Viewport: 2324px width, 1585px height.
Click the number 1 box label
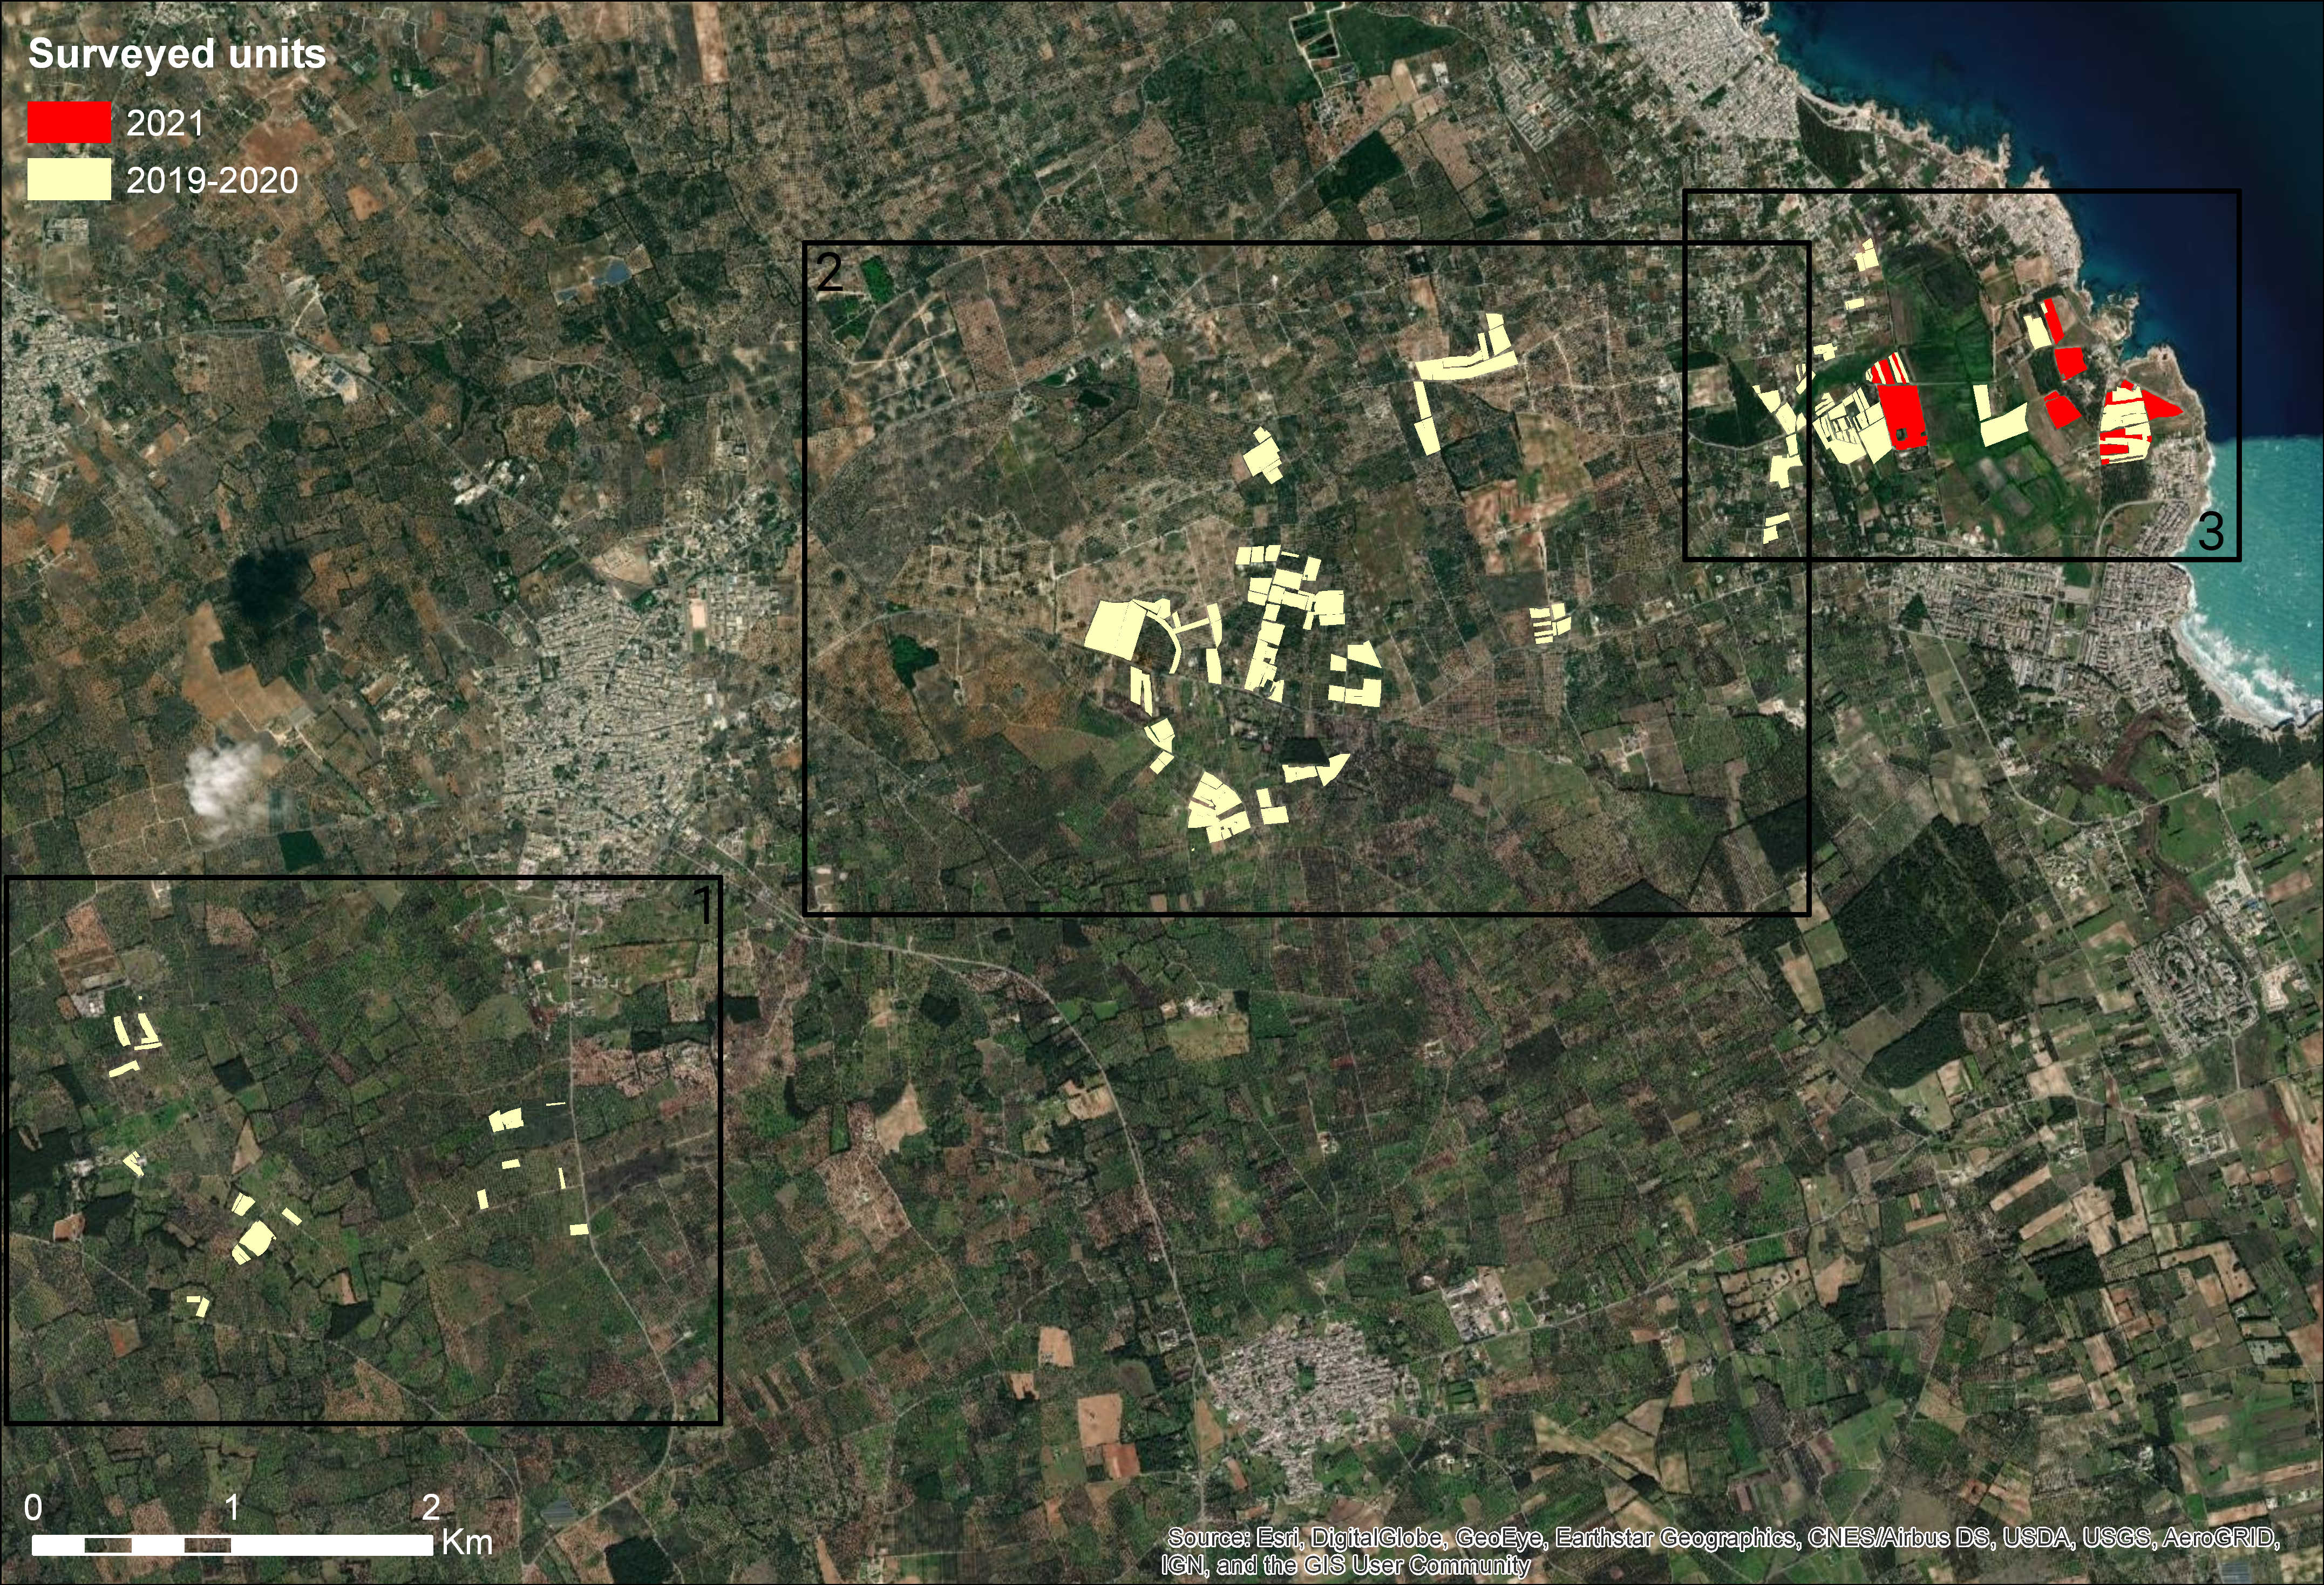[x=704, y=905]
